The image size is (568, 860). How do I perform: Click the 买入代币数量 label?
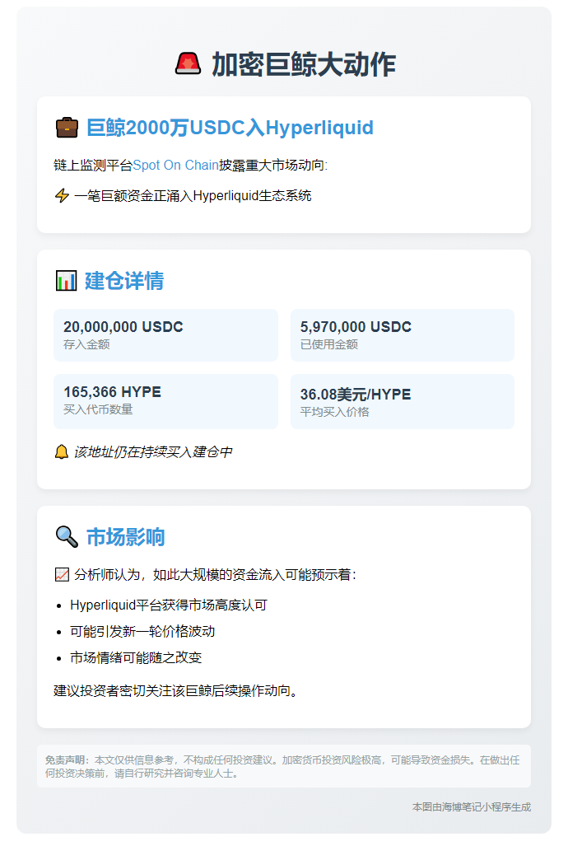click(x=98, y=409)
